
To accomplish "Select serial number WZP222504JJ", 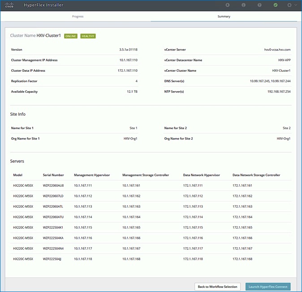I will point(52,259).
